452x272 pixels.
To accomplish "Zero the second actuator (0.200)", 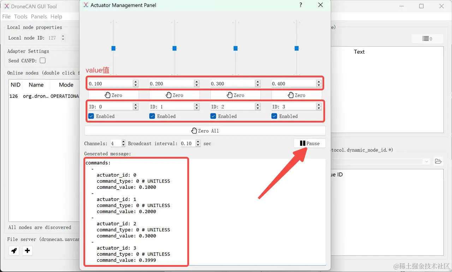I will (x=174, y=95).
